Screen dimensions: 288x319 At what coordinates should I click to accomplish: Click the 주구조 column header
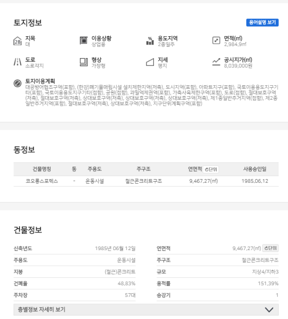click(x=144, y=169)
